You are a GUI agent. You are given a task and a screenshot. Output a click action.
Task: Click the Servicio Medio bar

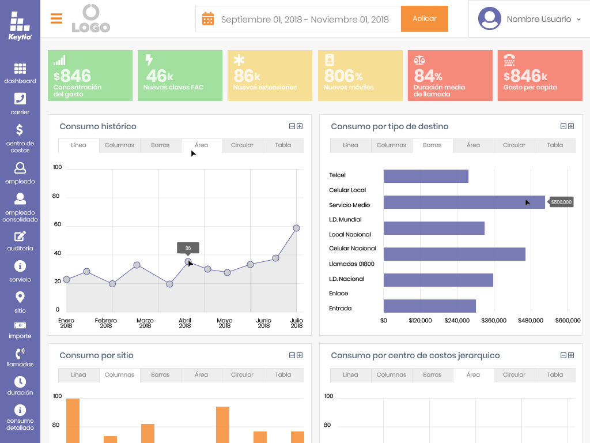(464, 202)
